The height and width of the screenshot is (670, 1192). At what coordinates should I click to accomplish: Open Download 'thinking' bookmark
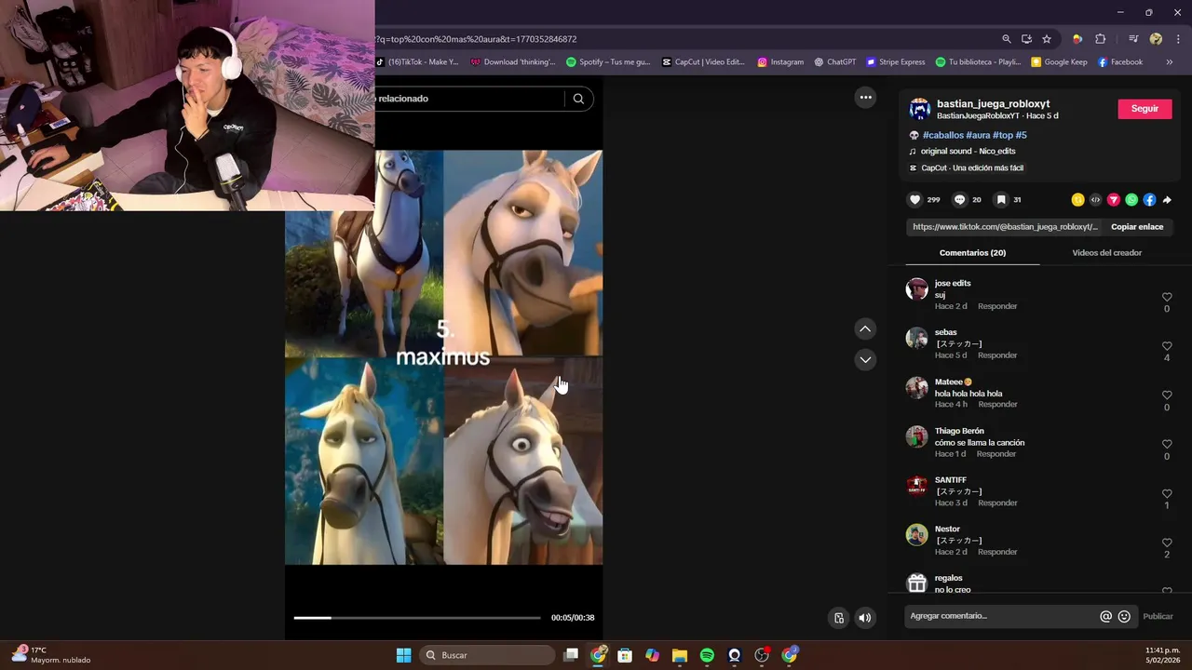coord(513,62)
